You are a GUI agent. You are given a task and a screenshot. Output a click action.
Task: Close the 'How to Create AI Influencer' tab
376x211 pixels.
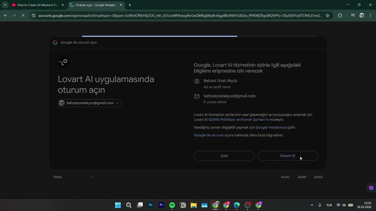63,5
